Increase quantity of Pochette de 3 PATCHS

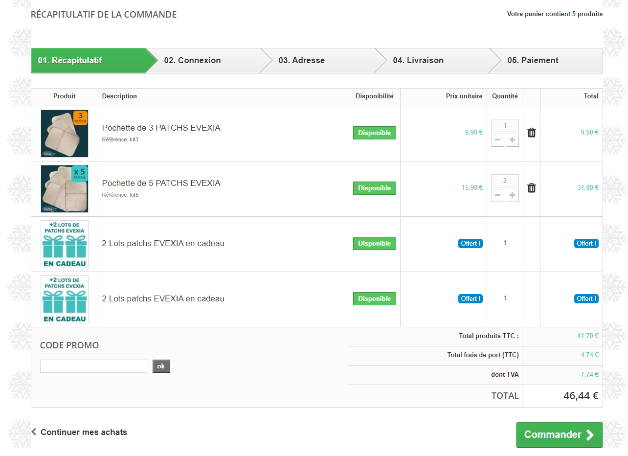(x=512, y=140)
